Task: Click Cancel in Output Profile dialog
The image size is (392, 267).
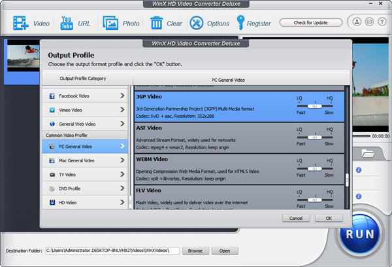Action: tap(296, 218)
